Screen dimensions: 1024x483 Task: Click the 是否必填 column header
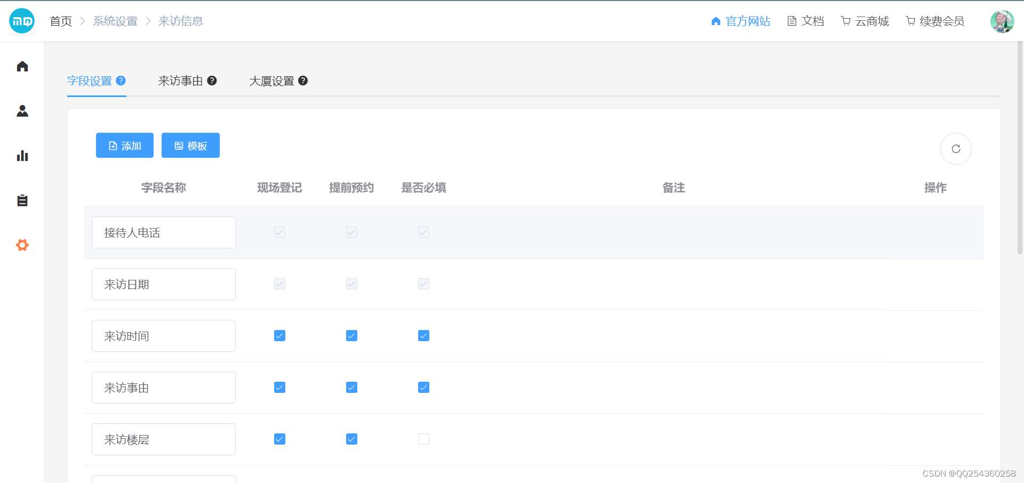pos(423,188)
